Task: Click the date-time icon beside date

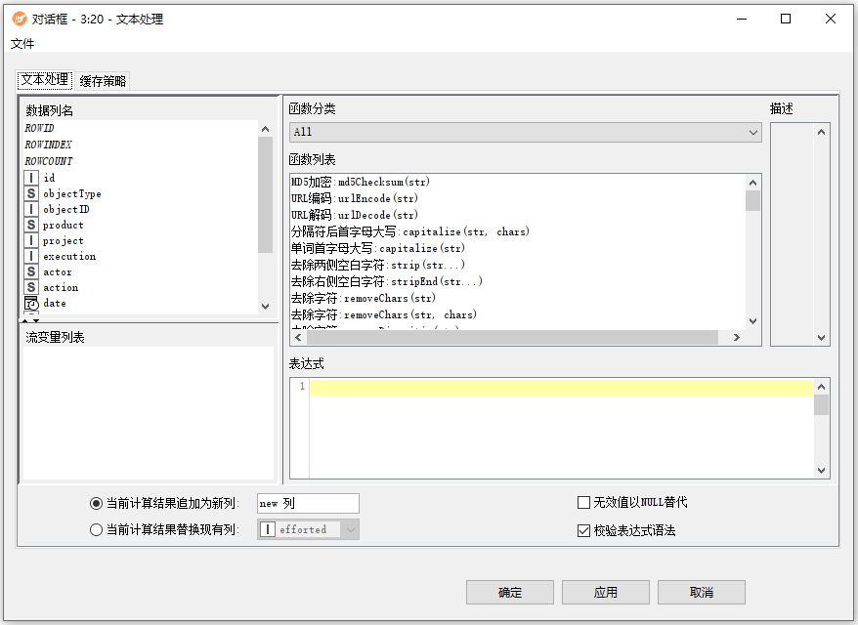Action: (x=32, y=304)
